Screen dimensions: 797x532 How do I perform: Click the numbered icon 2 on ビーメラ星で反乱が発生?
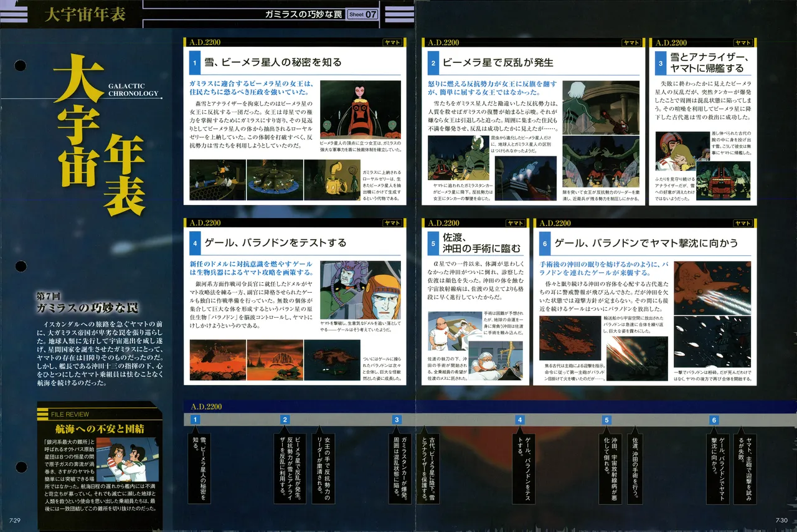(433, 63)
